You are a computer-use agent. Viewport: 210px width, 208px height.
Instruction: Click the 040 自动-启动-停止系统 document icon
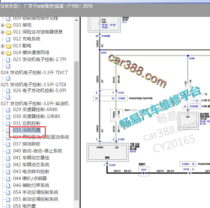tap(8, 151)
